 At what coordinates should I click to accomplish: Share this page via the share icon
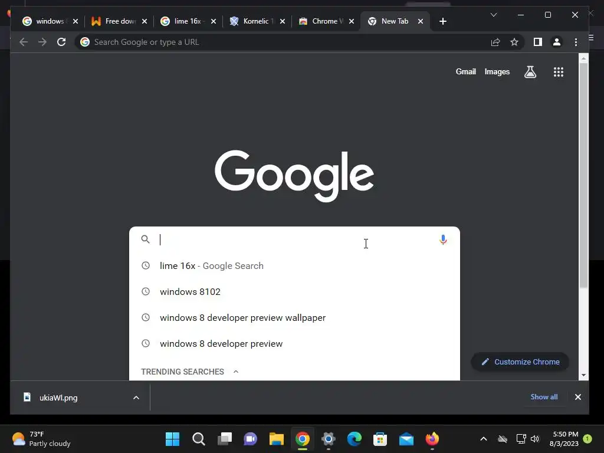[x=495, y=42]
